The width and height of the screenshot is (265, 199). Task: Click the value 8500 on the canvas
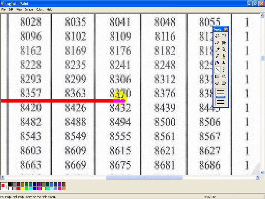[165, 122]
